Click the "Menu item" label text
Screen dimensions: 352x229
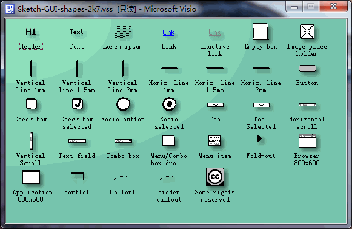[214, 156]
